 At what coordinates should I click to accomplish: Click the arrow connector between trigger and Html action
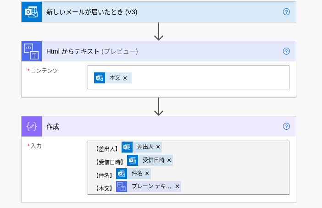point(159,32)
